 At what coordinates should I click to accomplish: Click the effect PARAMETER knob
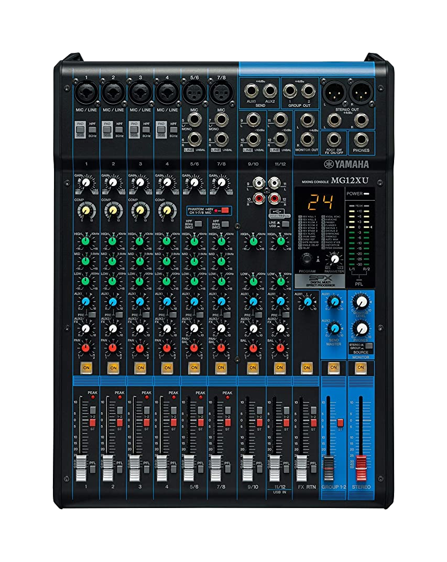coord(334,259)
